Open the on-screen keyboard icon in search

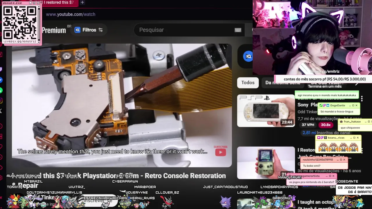click(x=238, y=30)
